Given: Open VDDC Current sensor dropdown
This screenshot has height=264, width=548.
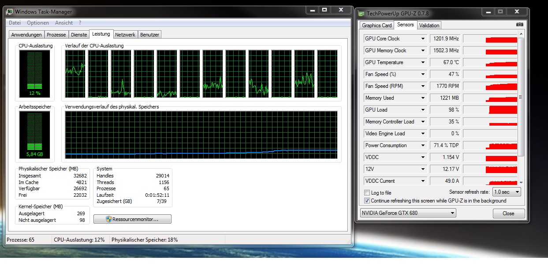Looking at the screenshot, I should tap(423, 181).
